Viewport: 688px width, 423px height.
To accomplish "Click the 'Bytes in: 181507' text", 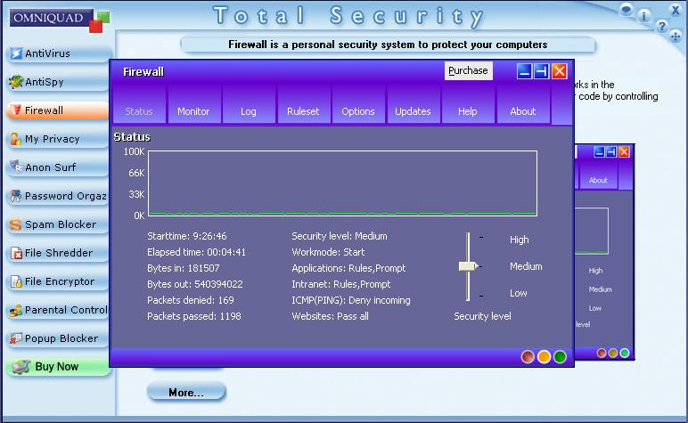I will click(x=184, y=268).
